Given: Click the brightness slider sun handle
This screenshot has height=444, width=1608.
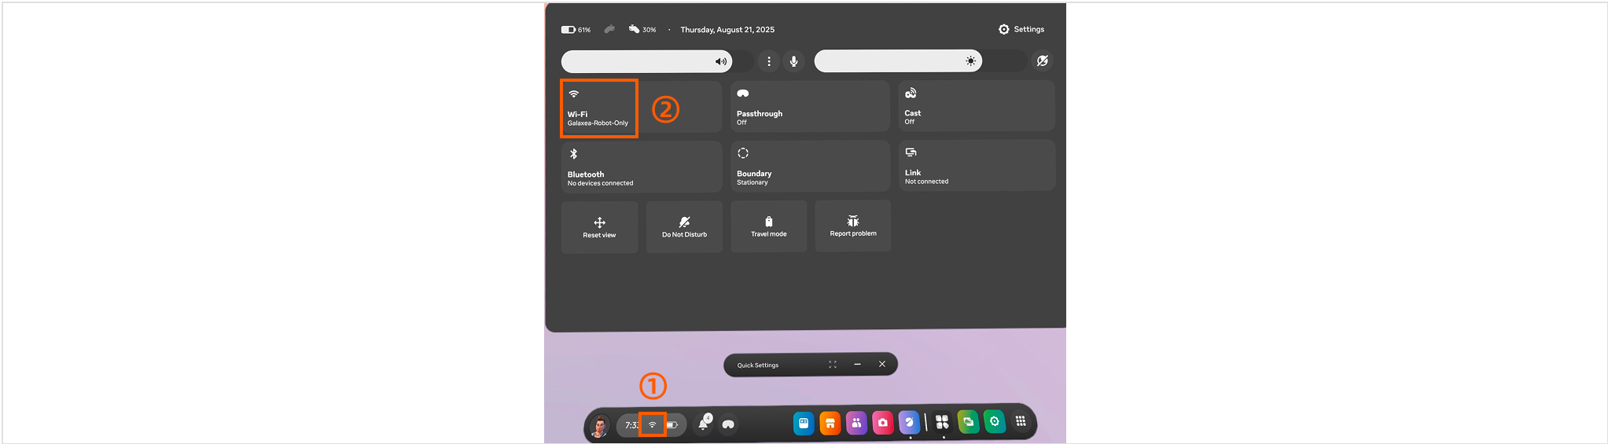Looking at the screenshot, I should click(971, 61).
